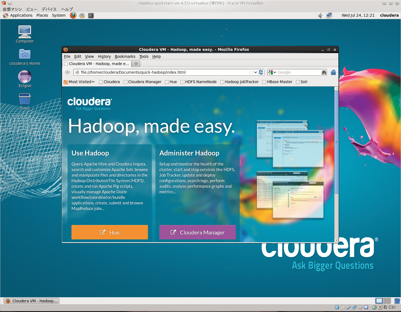Switch to second workspace in switcher
Viewport: 401px width, 312px height.
coord(387,301)
